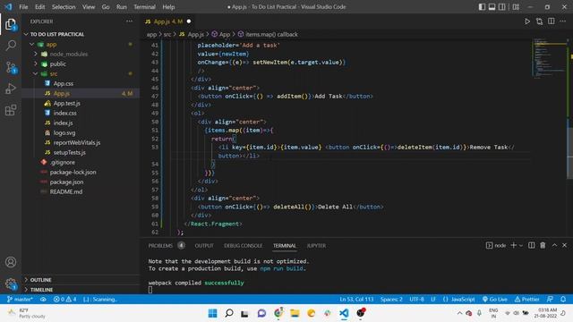Click Prettier in status bar

(526, 299)
